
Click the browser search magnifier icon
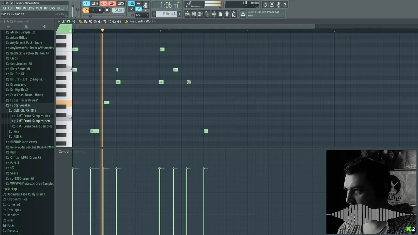(x=11, y=22)
